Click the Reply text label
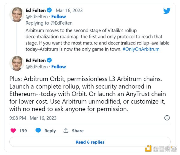 point(50,131)
